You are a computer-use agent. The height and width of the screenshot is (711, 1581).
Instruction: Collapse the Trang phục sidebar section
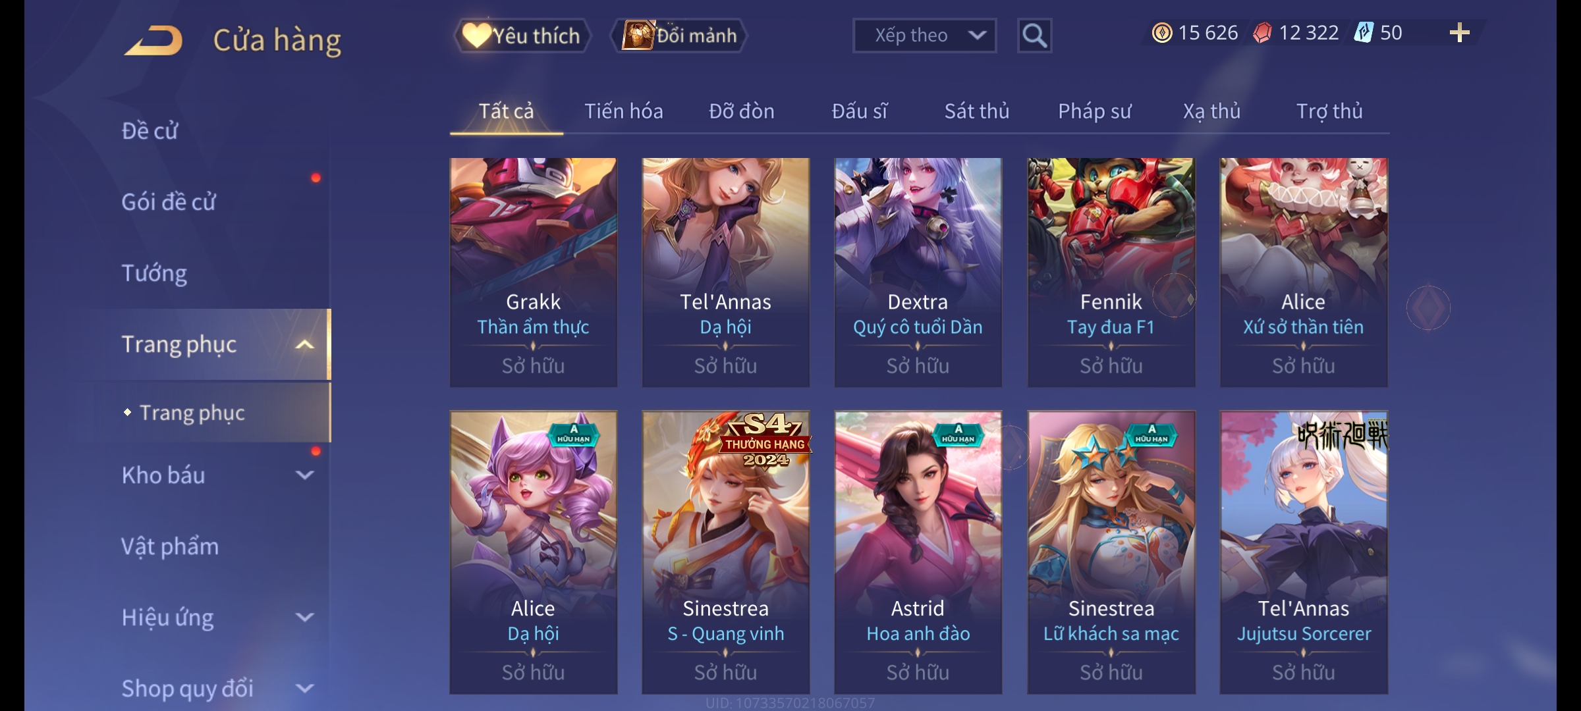(304, 344)
